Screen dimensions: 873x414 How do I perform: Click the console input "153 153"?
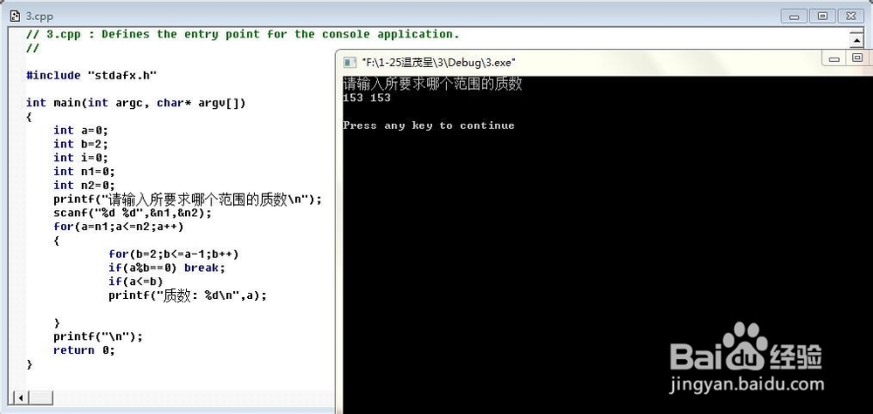367,98
